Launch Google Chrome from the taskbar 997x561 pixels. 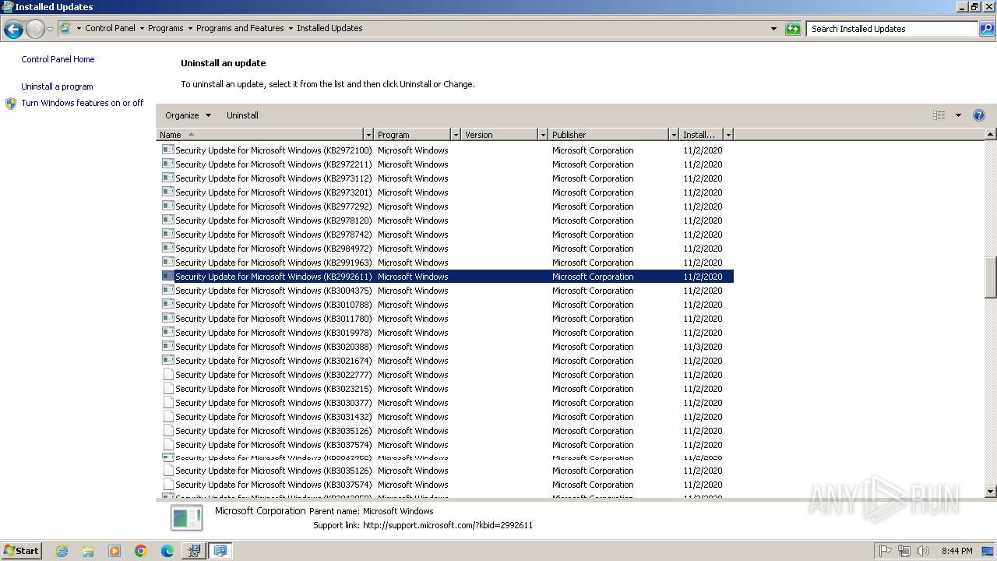click(141, 551)
